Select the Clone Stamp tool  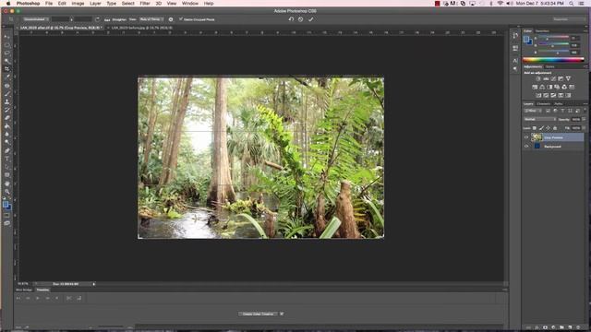6,101
